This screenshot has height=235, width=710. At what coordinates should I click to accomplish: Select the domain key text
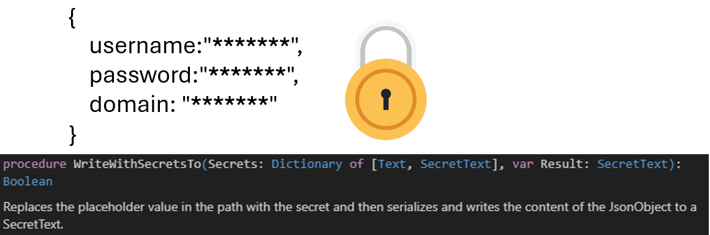point(129,104)
